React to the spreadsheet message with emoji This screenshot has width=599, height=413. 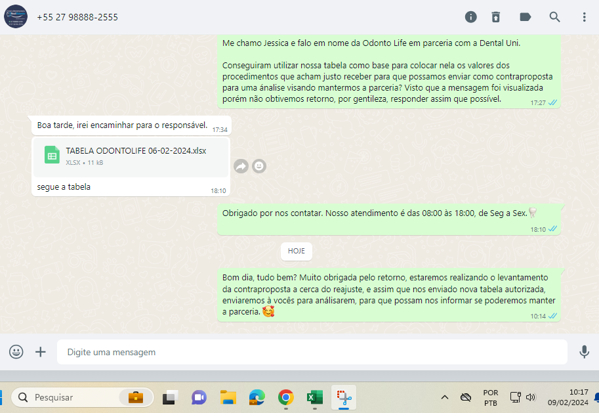click(x=259, y=166)
